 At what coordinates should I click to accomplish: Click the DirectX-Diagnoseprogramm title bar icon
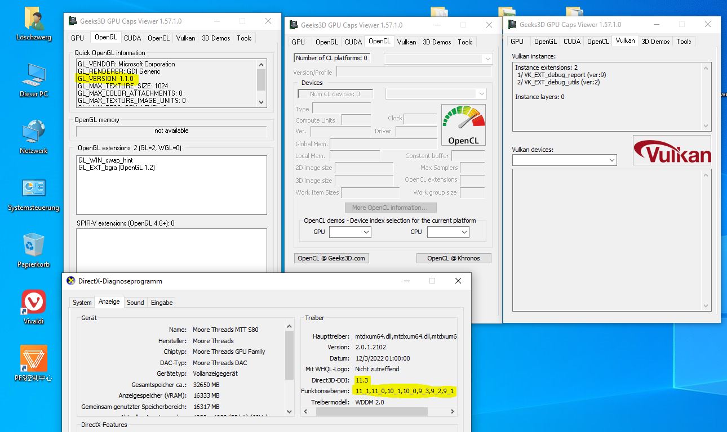coord(71,281)
